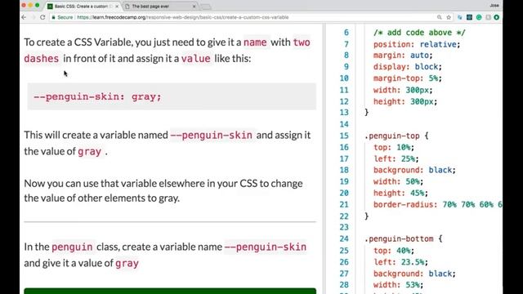Reload the freeCodeCamp page
Image resolution: width=523 pixels, height=294 pixels.
point(42,17)
